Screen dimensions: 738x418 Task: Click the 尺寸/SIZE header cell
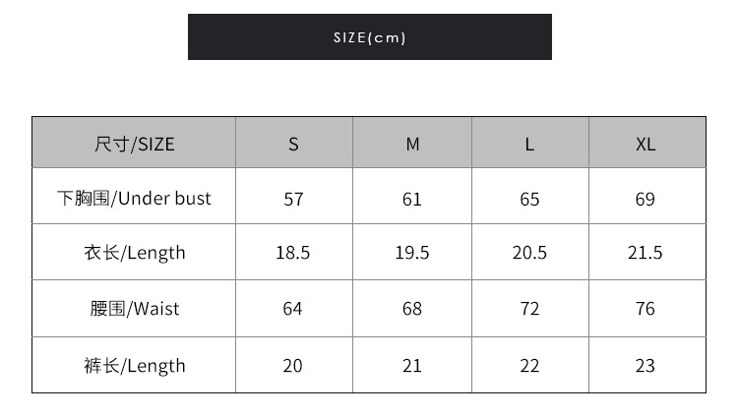[x=134, y=144]
